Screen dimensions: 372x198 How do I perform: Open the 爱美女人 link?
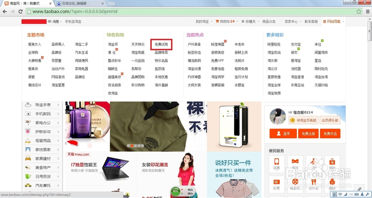click(35, 44)
